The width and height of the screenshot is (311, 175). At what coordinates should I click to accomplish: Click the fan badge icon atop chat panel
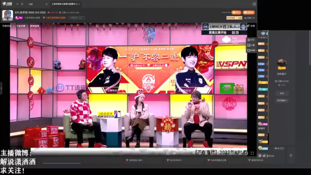264,33
